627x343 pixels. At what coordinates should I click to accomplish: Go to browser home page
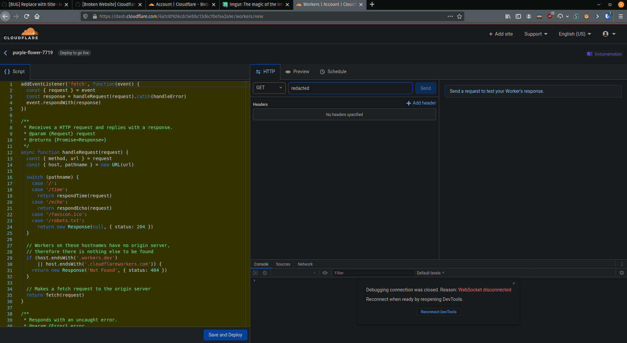click(x=37, y=16)
